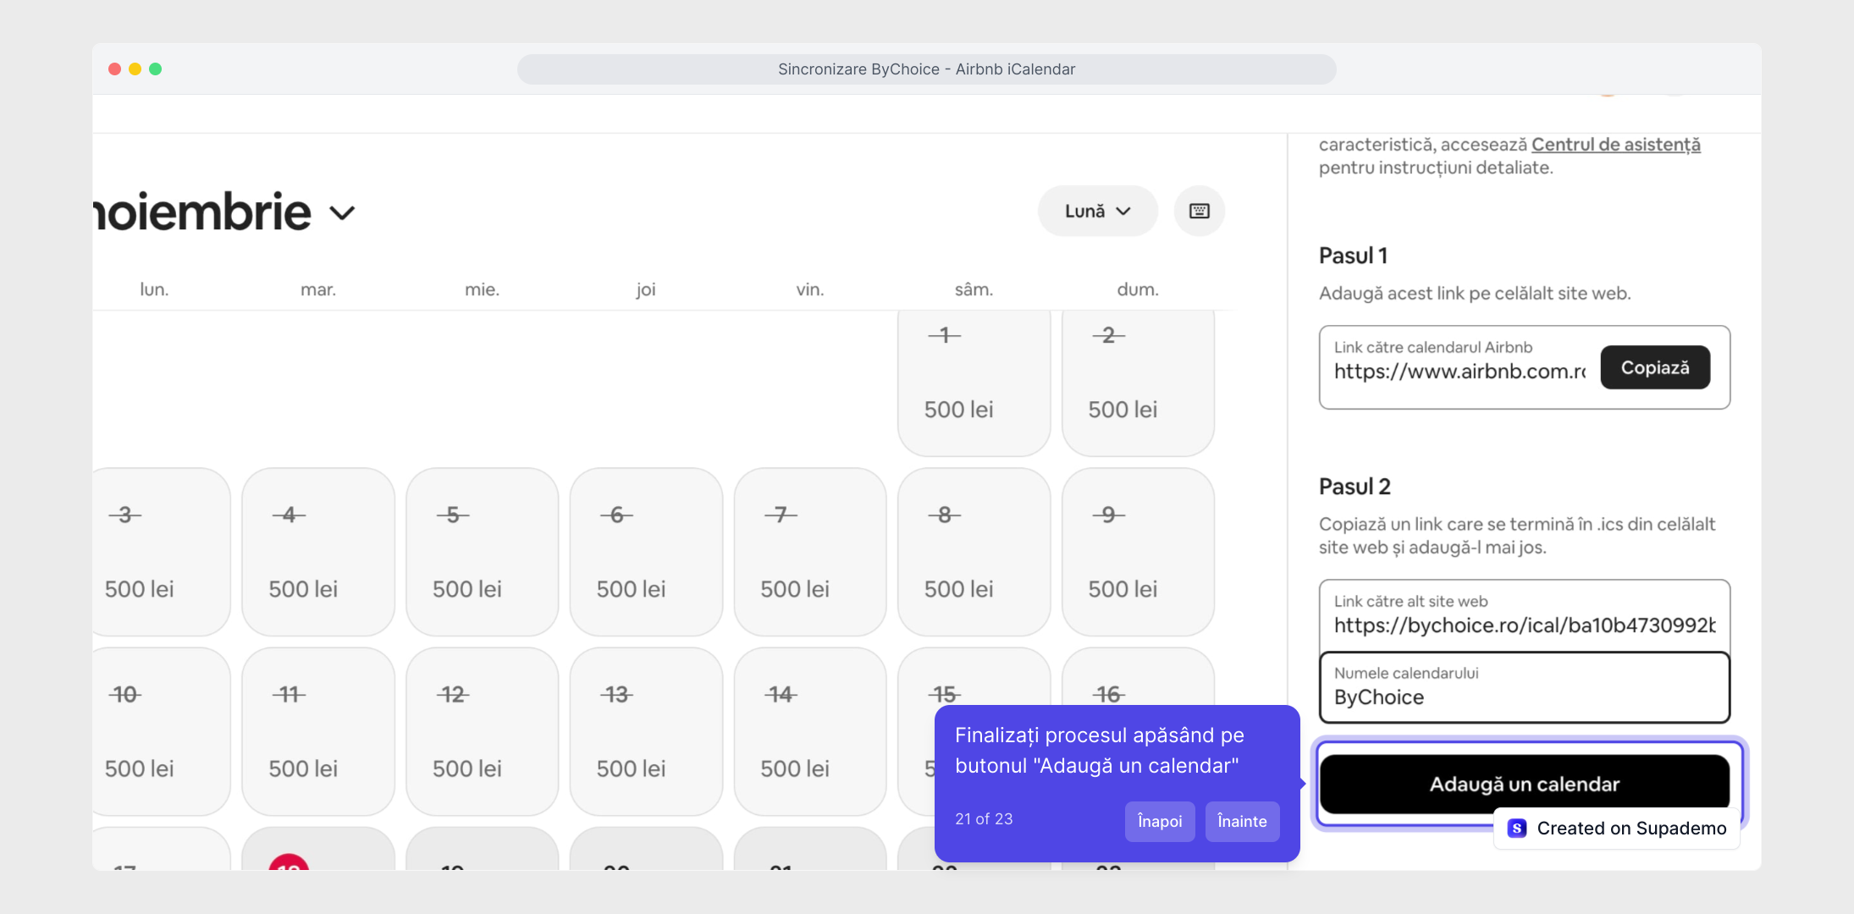Click the Înapoi button in the tooltip
1854x914 pixels.
[1159, 821]
